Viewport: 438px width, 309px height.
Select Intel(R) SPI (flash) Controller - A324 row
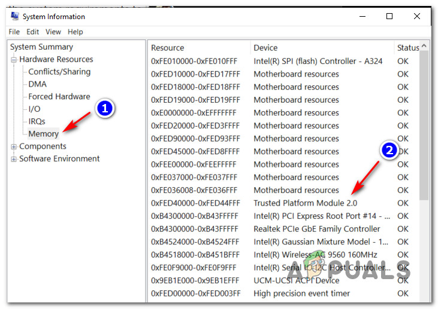point(284,62)
